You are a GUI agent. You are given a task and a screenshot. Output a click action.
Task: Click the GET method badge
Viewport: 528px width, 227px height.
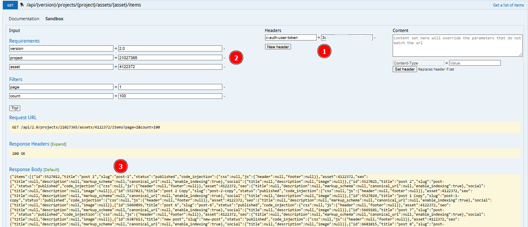tap(10, 5)
